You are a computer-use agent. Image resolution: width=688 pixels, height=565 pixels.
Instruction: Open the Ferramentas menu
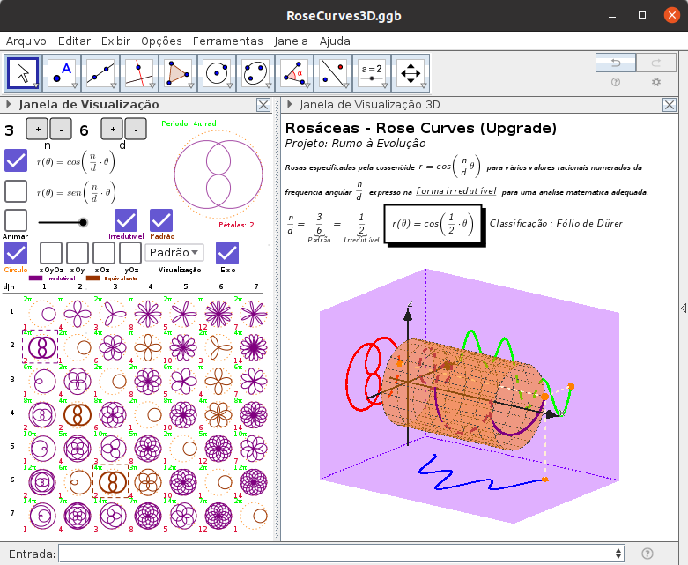click(227, 41)
